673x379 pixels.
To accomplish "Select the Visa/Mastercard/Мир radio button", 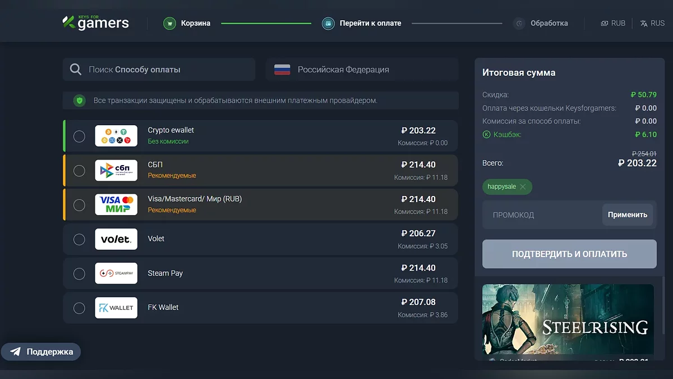I will point(80,205).
